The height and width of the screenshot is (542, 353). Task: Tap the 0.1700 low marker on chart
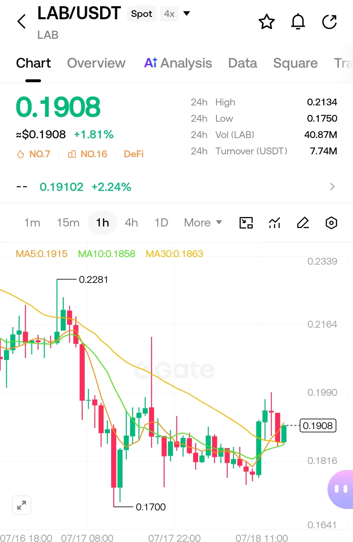tap(151, 507)
